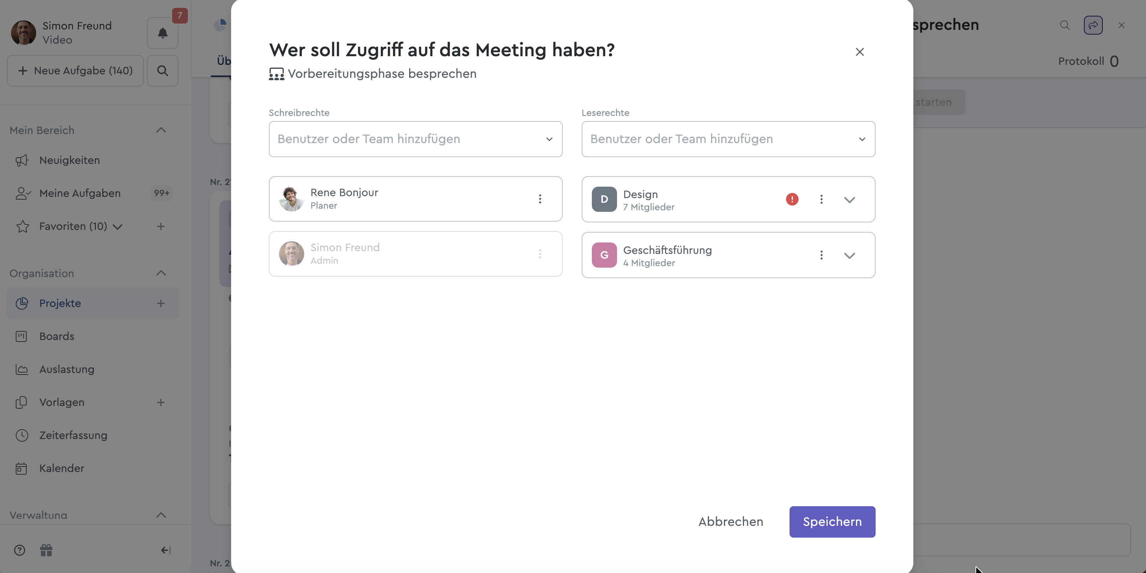Open three-dot options for Geschäftsführung team
The height and width of the screenshot is (573, 1146).
click(821, 255)
